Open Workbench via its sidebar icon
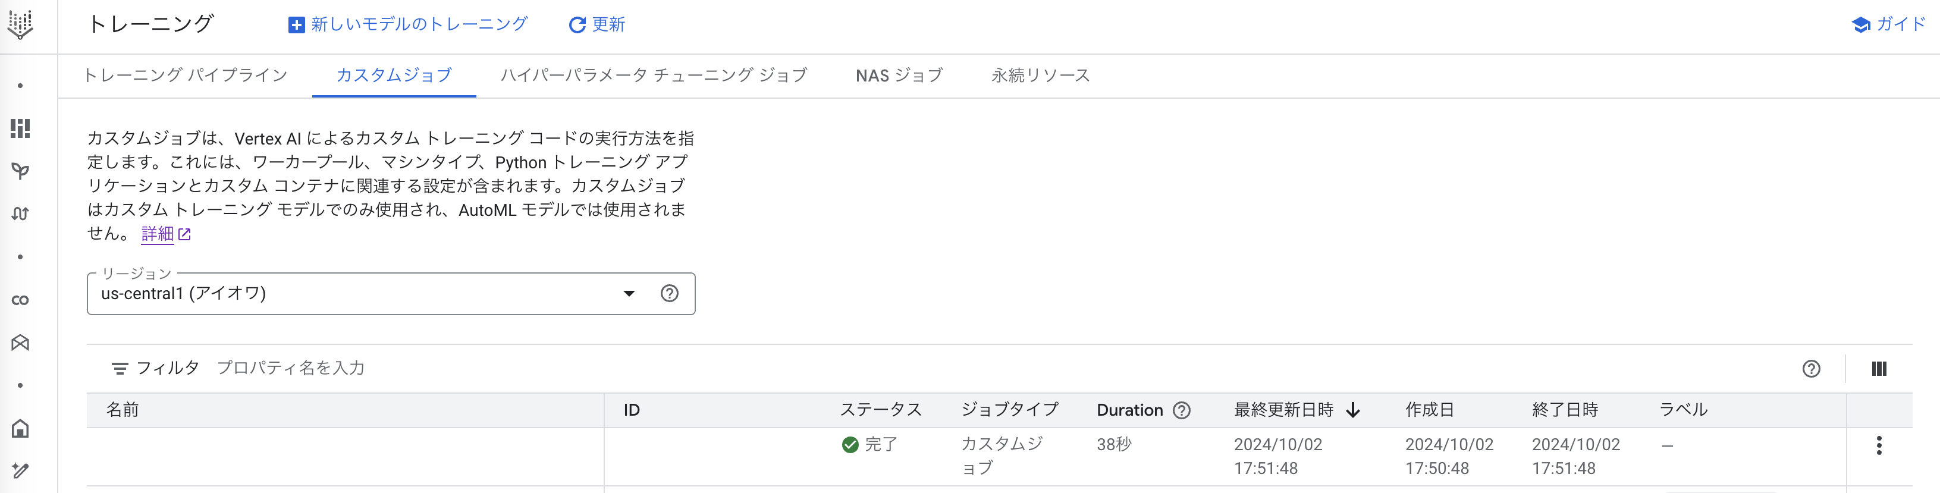The image size is (1940, 493). (20, 343)
